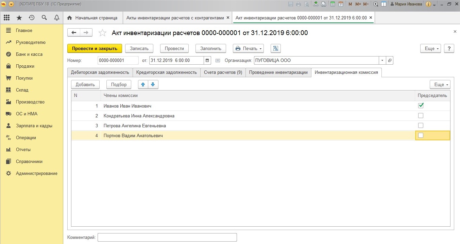The image size is (460, 244).
Task: Open the zoom scale magnifier icon
Action: 376,4
